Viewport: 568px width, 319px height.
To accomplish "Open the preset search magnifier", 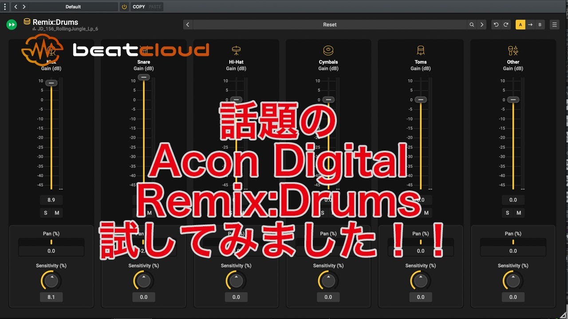I will pos(472,25).
